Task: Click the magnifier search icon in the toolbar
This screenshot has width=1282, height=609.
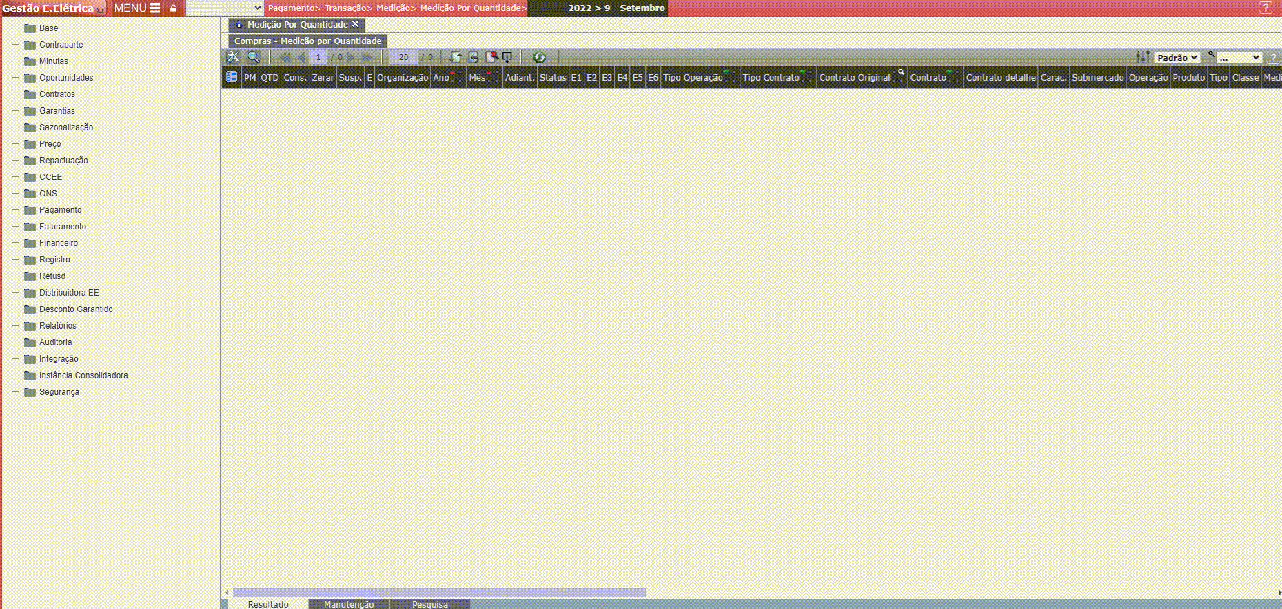Action: pyautogui.click(x=253, y=57)
